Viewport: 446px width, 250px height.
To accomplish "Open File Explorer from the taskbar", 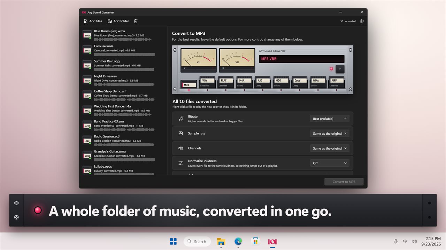I will (221, 242).
